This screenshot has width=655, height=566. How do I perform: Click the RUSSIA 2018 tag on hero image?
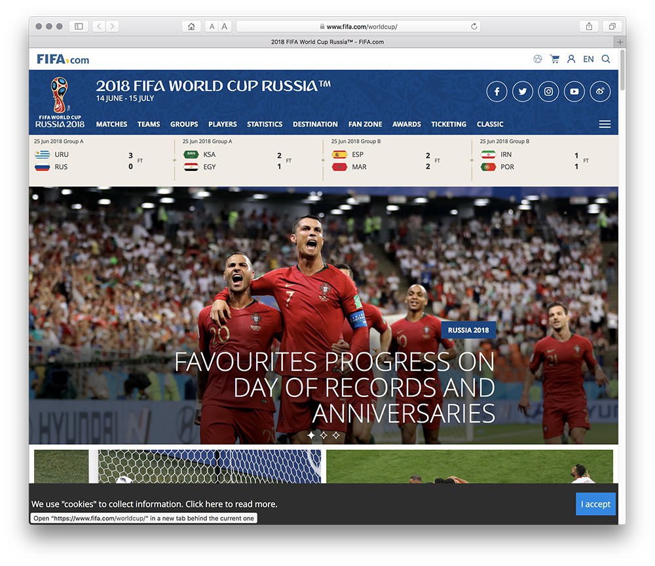coord(468,330)
